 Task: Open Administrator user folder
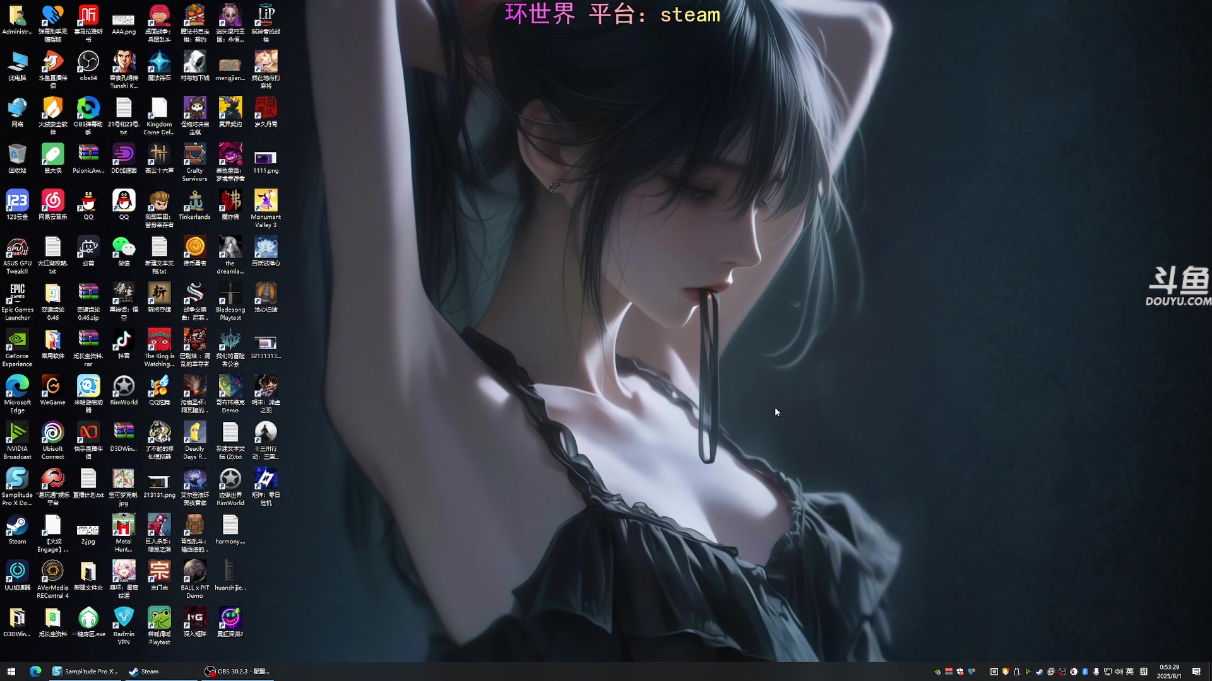tap(17, 20)
